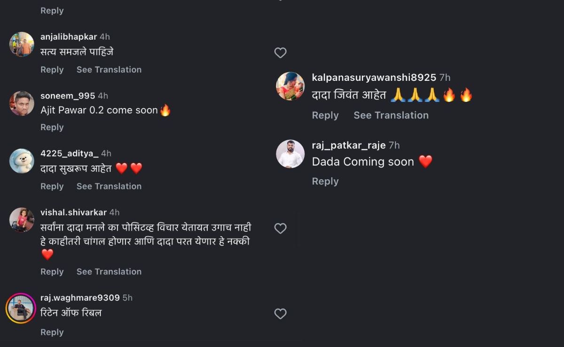View raj.waghmare9309's story ring avatar
Viewport: 564px width, 347px height.
(21, 308)
